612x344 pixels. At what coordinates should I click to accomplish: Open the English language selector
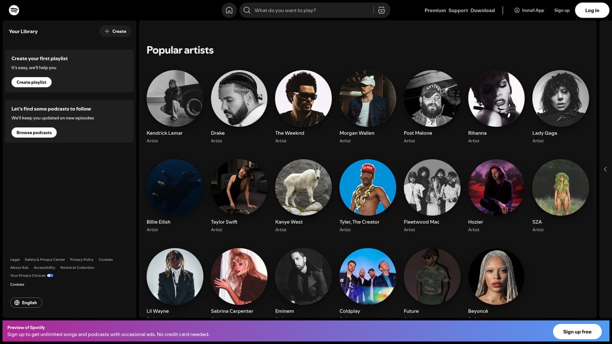pos(26,302)
